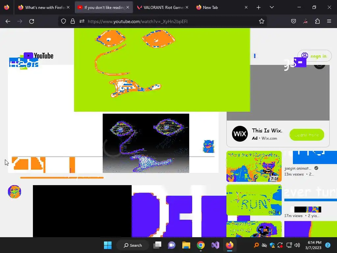This screenshot has height=253, width=337.
Task: Close the YouTube video tab
Action: [128, 7]
